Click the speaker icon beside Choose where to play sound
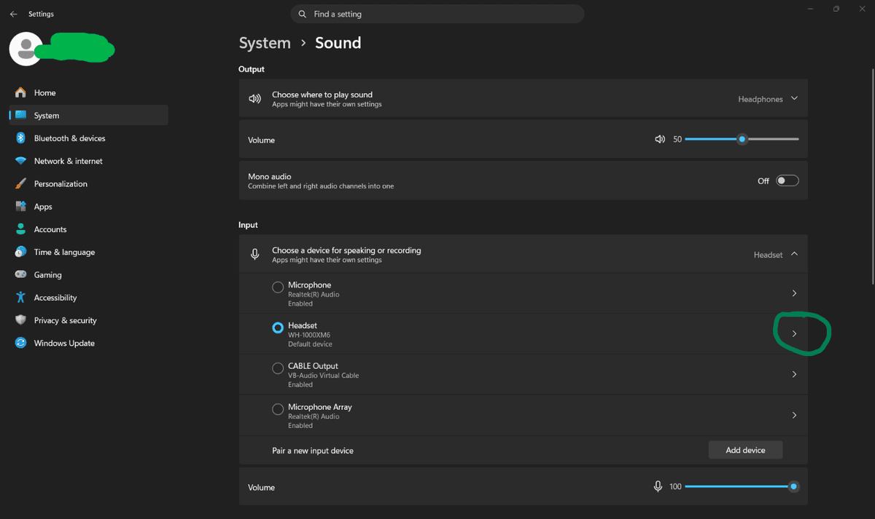This screenshot has height=519, width=875. click(254, 99)
